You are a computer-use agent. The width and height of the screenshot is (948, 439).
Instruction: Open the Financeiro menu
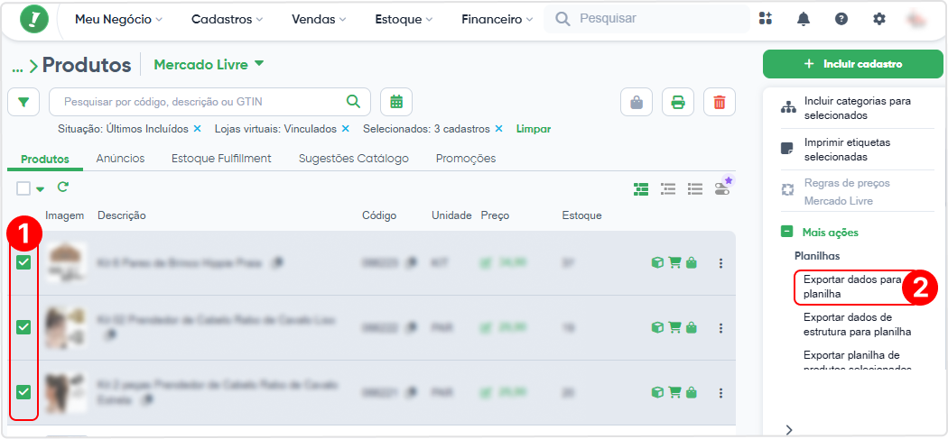(497, 19)
